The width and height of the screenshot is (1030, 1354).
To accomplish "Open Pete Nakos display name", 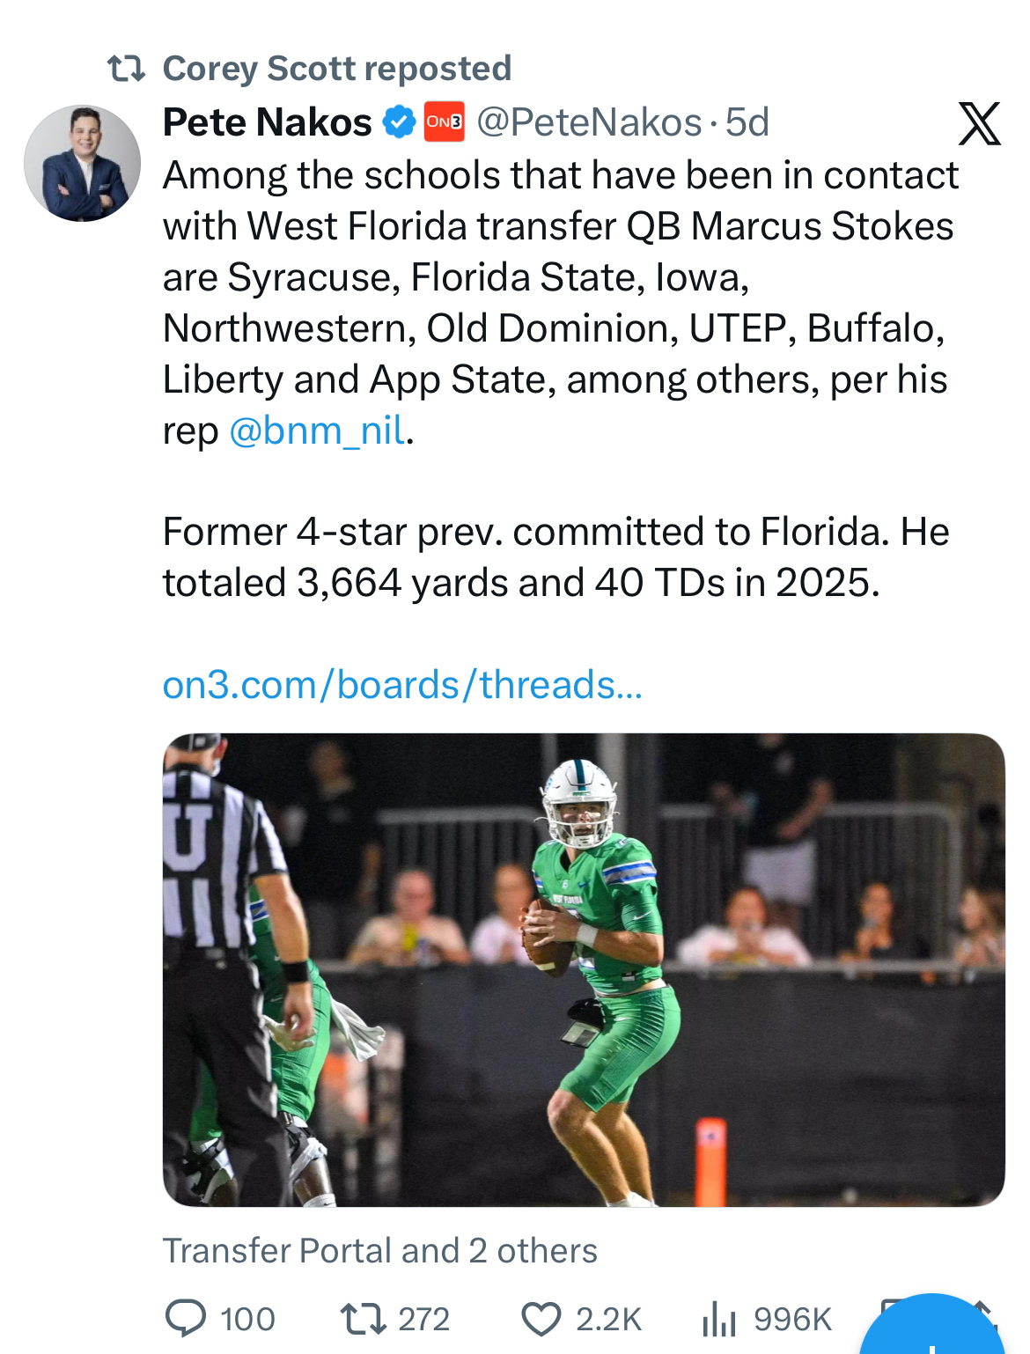I will coord(268,122).
